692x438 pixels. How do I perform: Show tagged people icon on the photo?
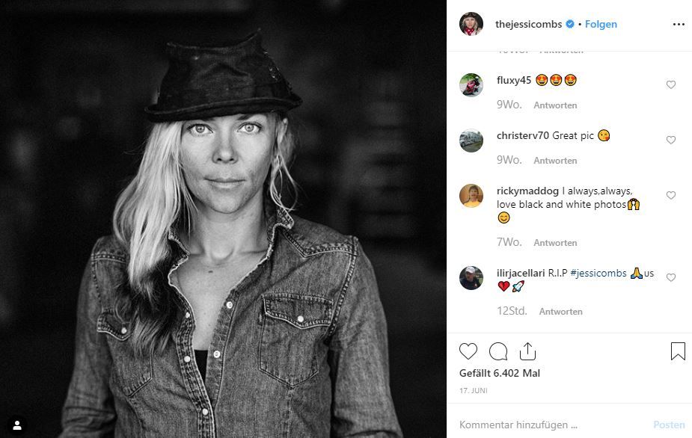(x=16, y=425)
